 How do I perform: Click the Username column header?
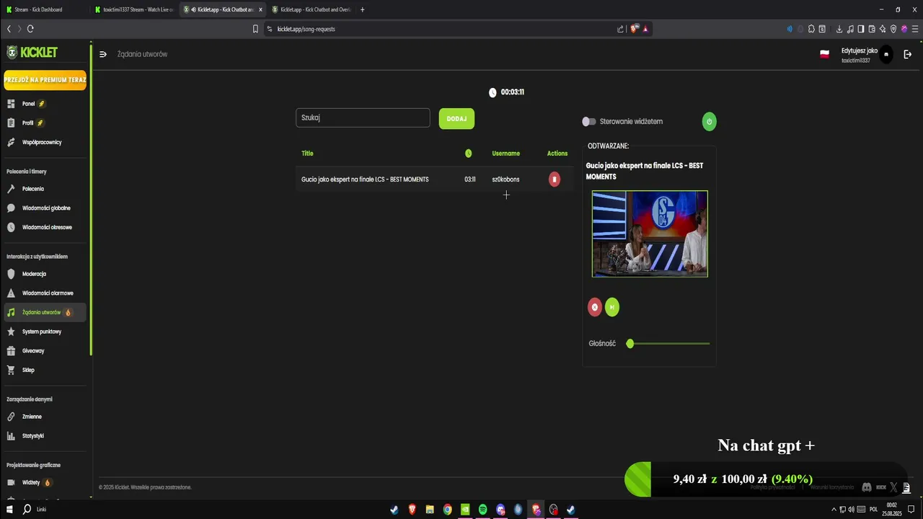(505, 154)
